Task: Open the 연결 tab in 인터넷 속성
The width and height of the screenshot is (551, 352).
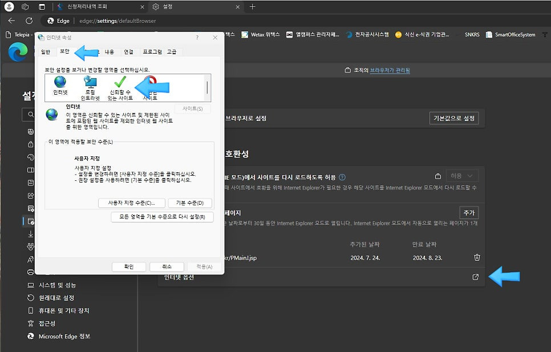Action: pyautogui.click(x=128, y=52)
